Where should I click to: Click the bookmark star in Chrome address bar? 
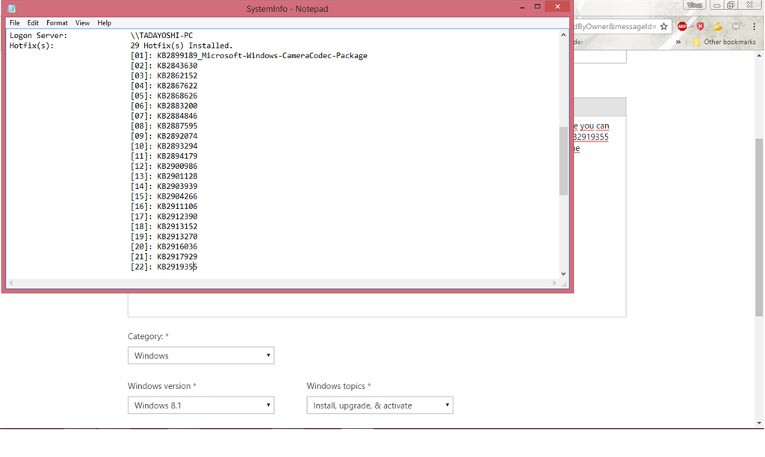[664, 27]
